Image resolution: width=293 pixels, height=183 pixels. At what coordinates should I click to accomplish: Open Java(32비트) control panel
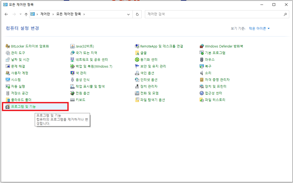click(83, 46)
